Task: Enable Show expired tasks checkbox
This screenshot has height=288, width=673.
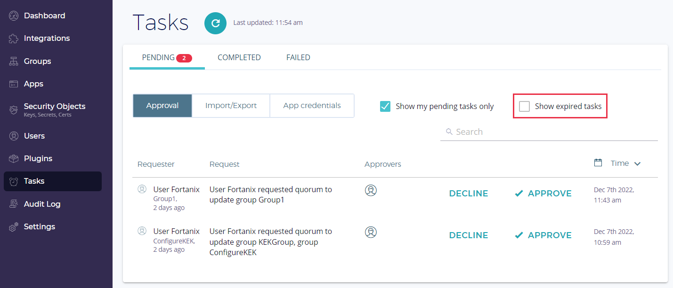Action: coord(524,106)
